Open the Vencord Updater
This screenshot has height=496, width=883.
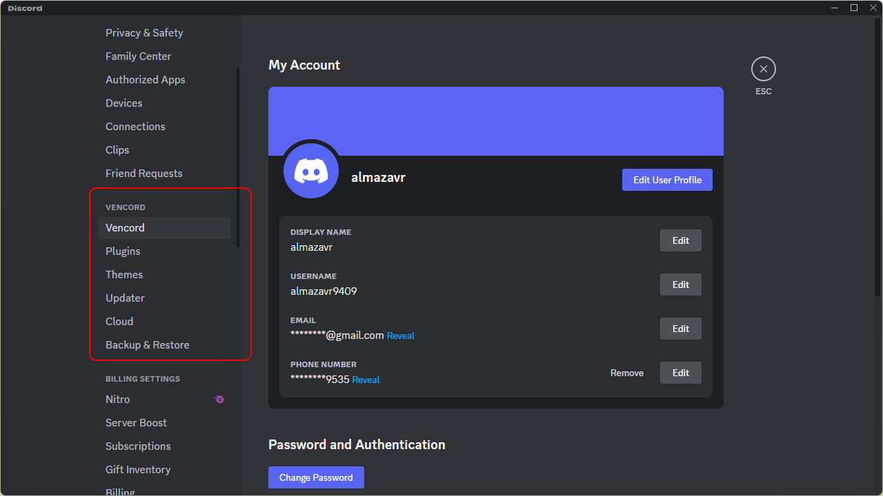164,298
